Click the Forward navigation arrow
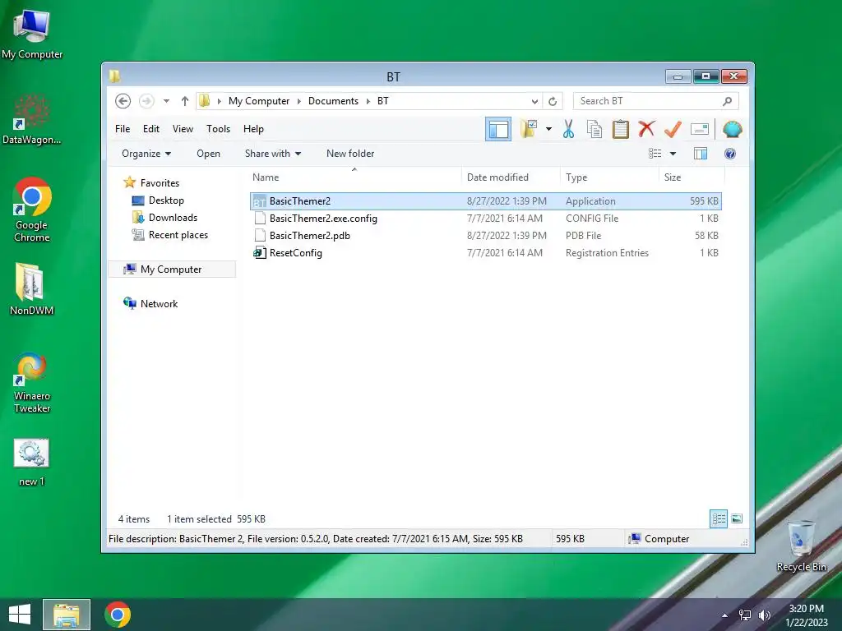The width and height of the screenshot is (842, 631). tap(146, 101)
